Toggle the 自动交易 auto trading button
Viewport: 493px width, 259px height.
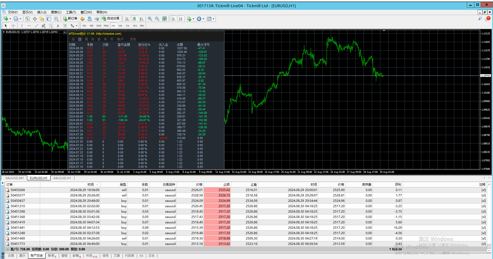[x=111, y=19]
